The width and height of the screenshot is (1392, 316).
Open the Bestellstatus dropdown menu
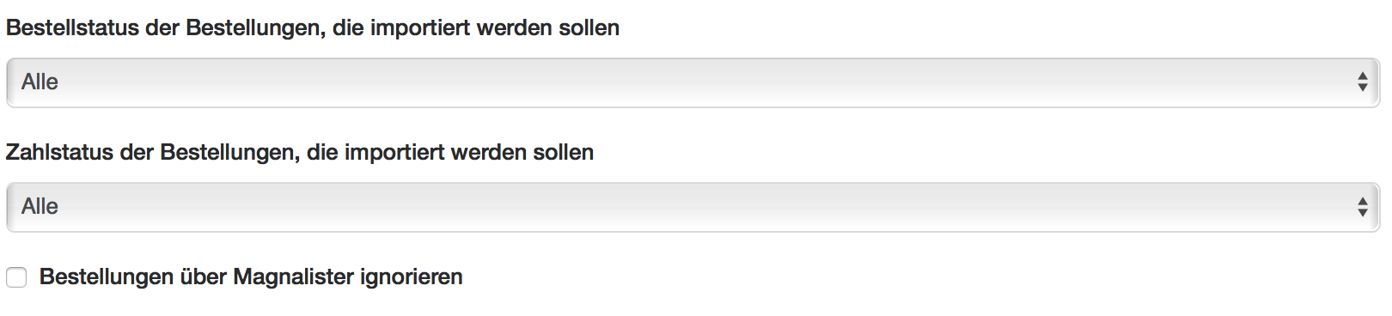pos(693,82)
